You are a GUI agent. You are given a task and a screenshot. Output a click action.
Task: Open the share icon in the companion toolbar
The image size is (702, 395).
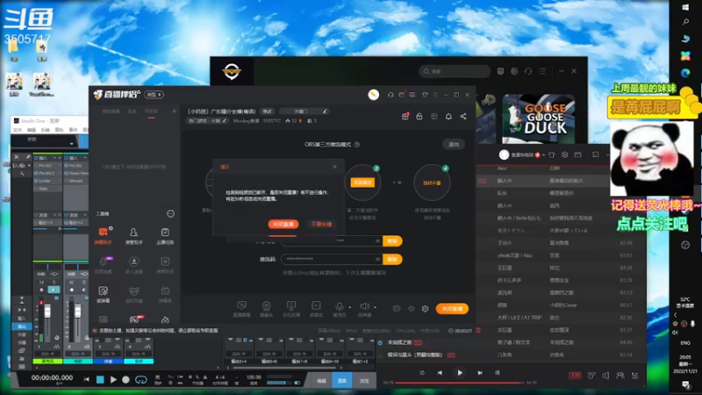[x=463, y=117]
